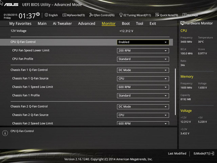This screenshot has width=217, height=163.
Task: Click the globe language icon
Action: pyautogui.click(x=46, y=15)
